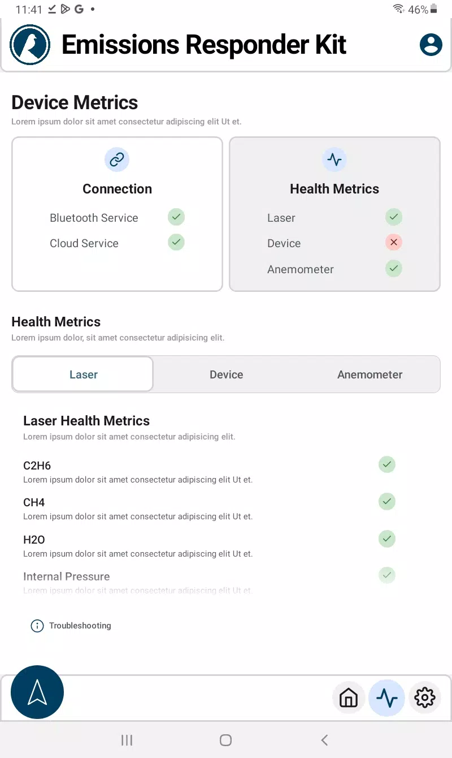Switch to the Device tab
Viewport: 452px width, 758px height.
pos(227,374)
